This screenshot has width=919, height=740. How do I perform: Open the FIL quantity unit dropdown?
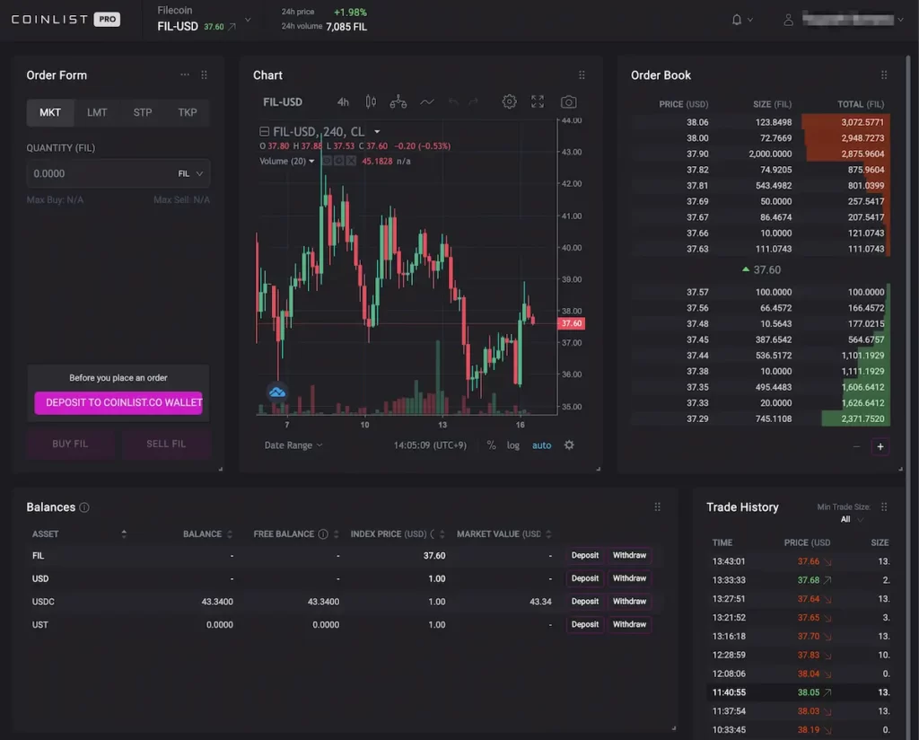click(190, 173)
